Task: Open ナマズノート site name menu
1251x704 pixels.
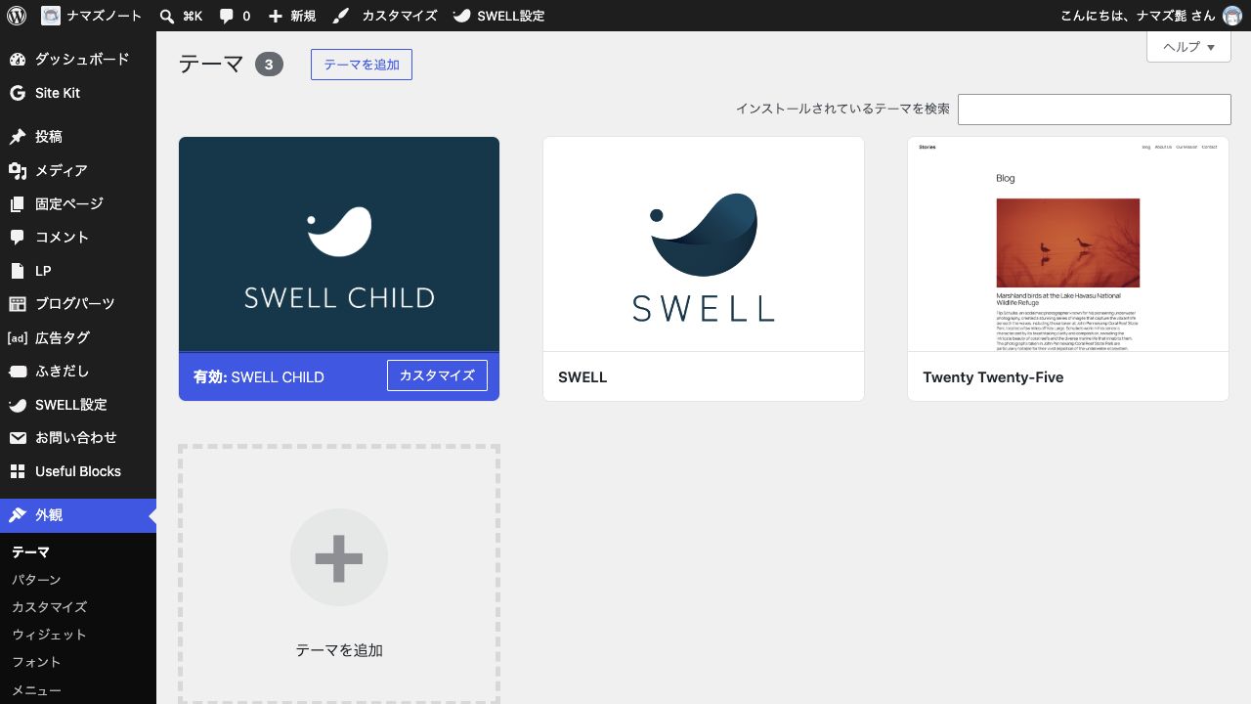Action: (x=104, y=16)
